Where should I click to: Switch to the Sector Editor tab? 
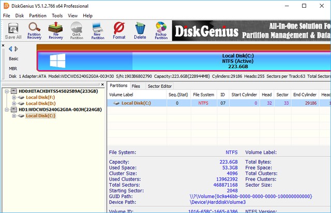pyautogui.click(x=160, y=86)
